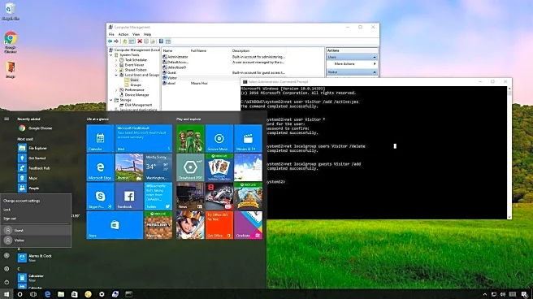
Task: Open Task View on the taskbar
Action: 33,294
